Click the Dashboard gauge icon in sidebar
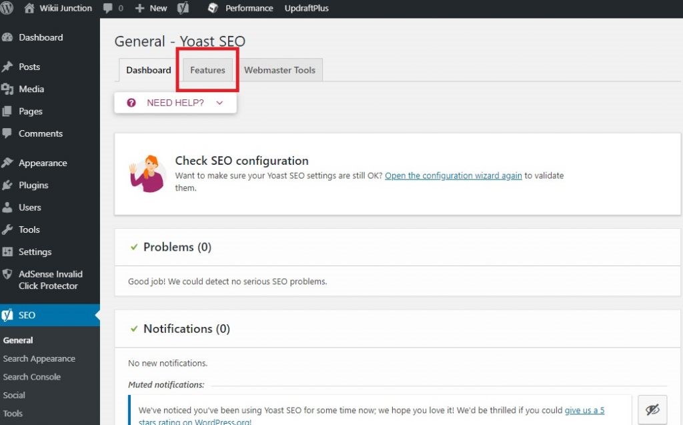Viewport: 683px width, 425px height. 7,37
